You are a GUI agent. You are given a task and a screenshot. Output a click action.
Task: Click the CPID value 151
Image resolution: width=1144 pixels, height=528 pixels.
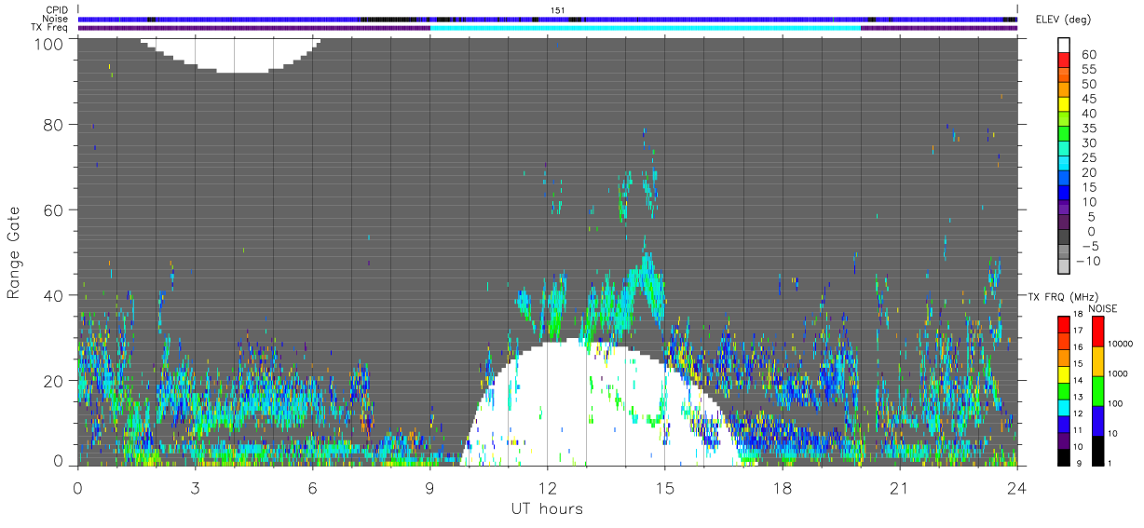click(557, 10)
